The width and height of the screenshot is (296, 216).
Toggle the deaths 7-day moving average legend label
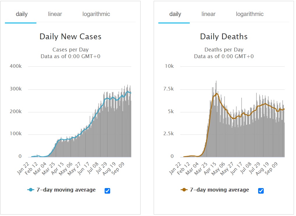pos(219,190)
